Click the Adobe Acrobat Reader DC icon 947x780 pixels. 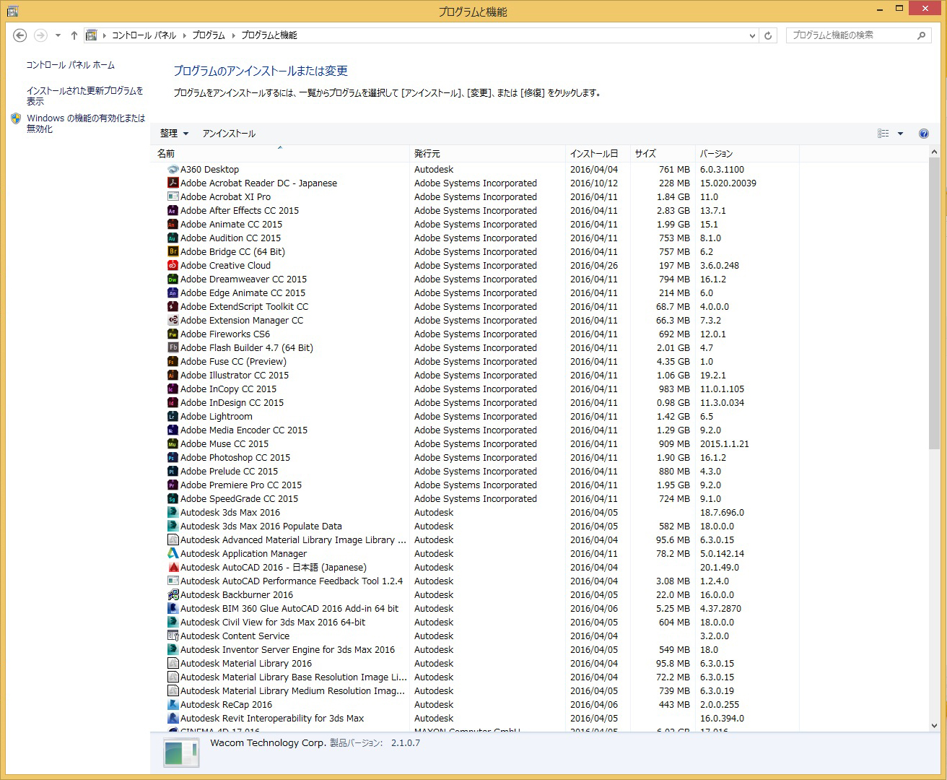173,183
